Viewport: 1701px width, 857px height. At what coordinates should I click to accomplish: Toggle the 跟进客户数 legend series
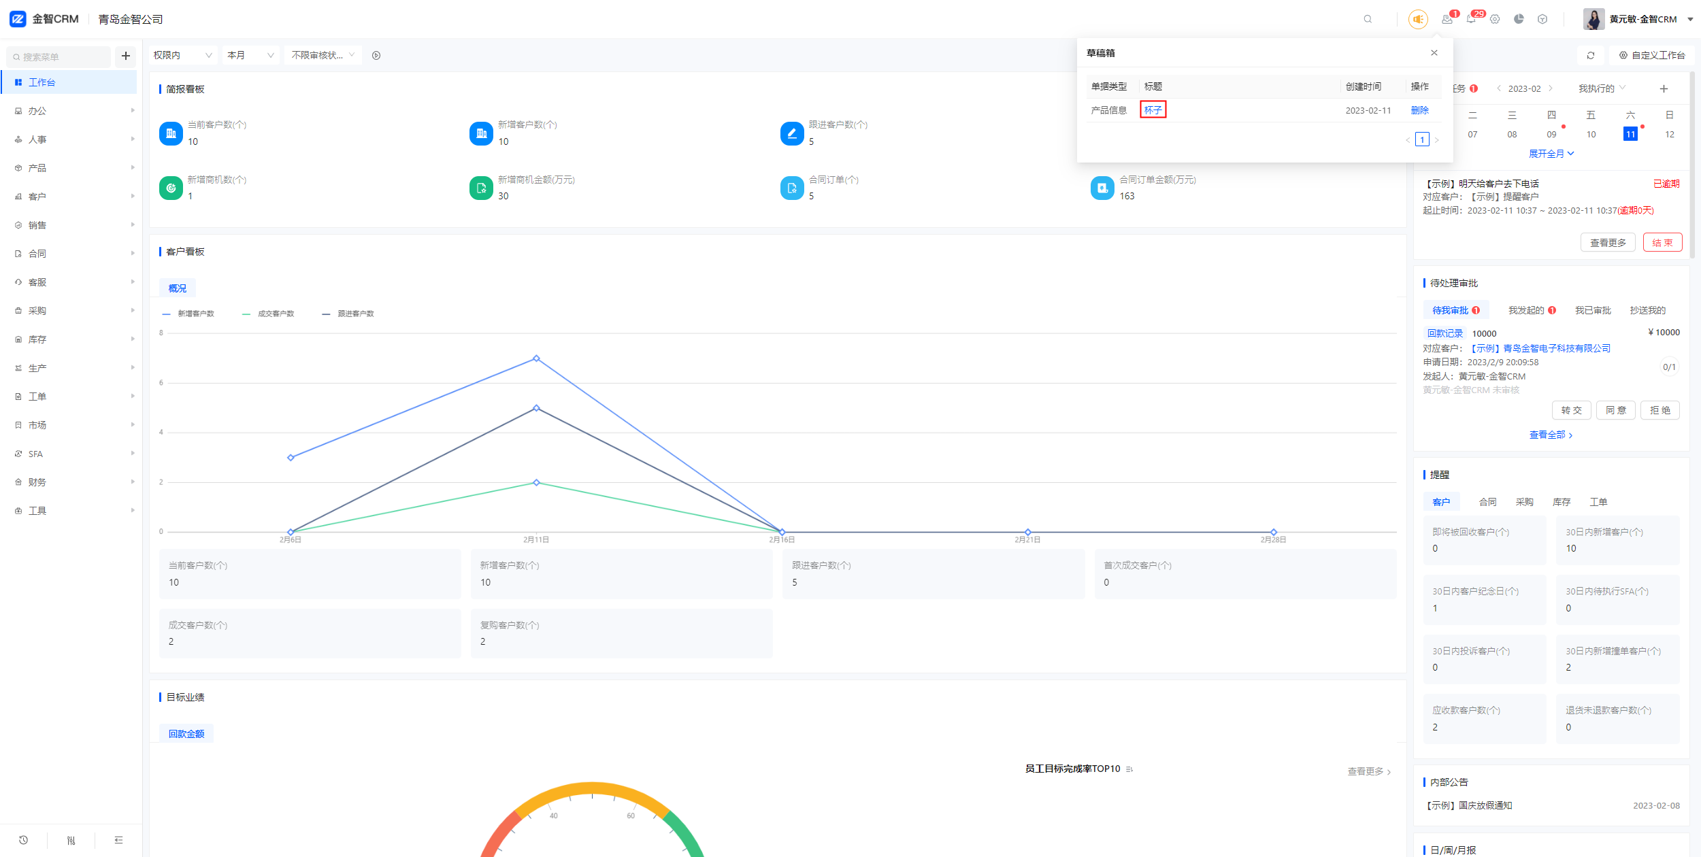click(x=348, y=314)
